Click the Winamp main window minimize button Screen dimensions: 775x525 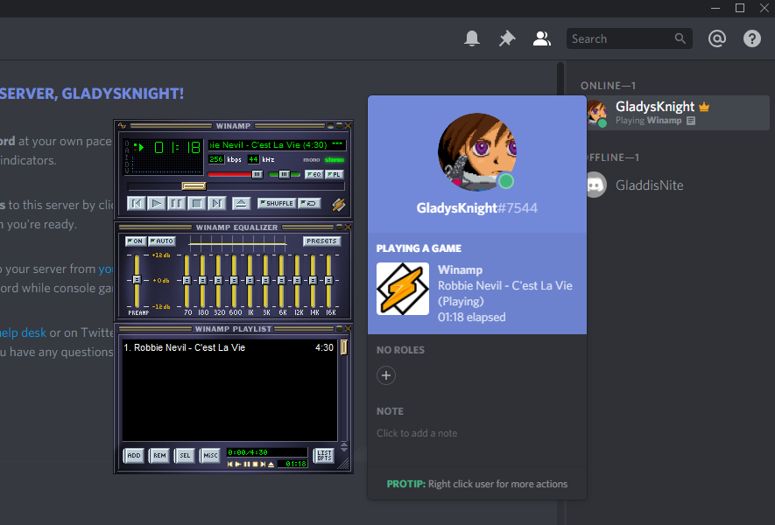point(330,126)
